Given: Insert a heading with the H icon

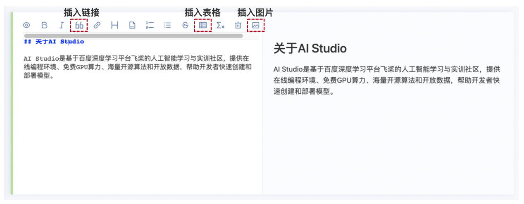Looking at the screenshot, I should point(114,25).
